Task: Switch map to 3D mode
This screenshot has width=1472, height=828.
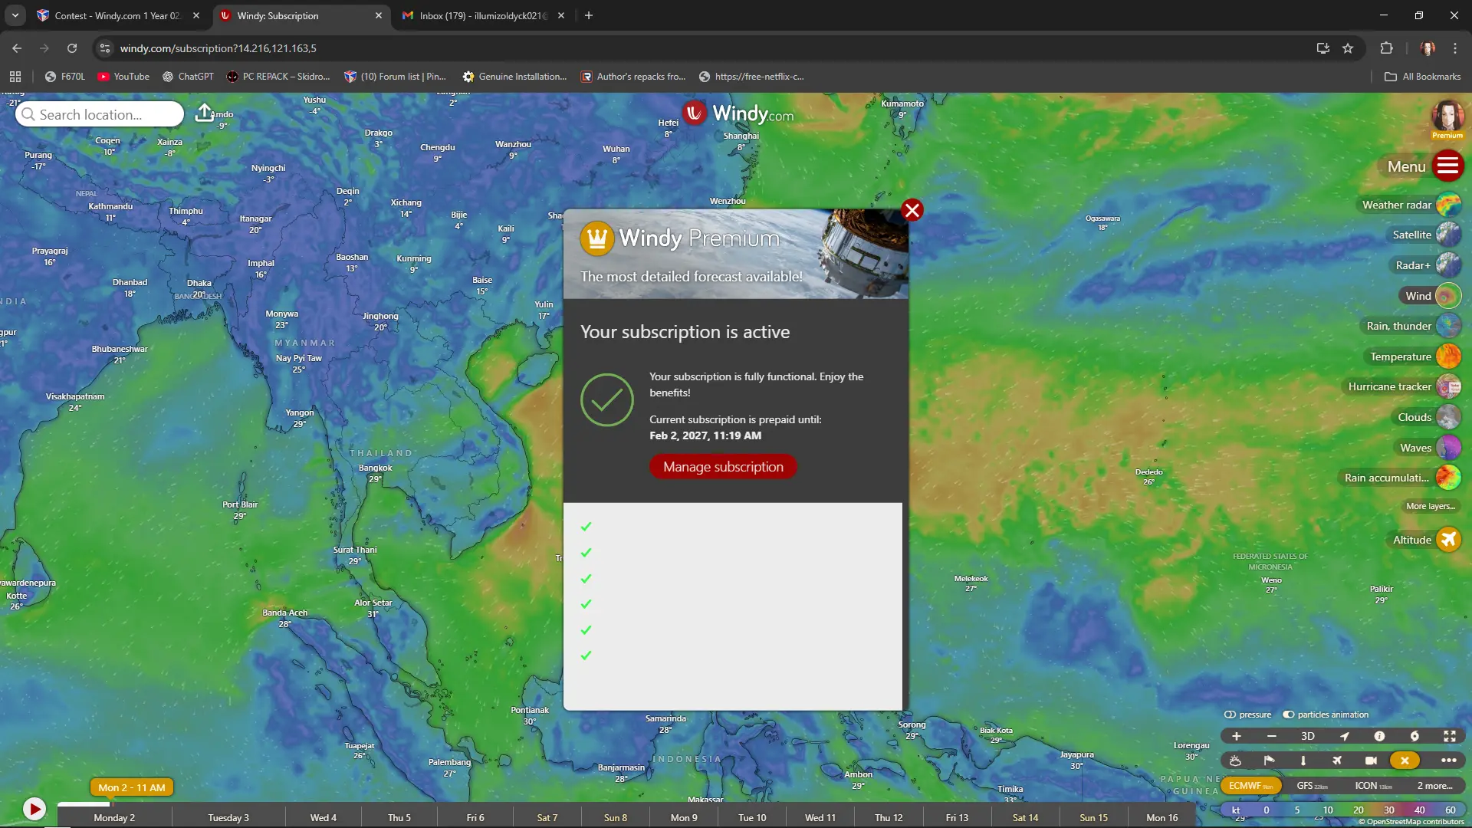Action: (1308, 736)
